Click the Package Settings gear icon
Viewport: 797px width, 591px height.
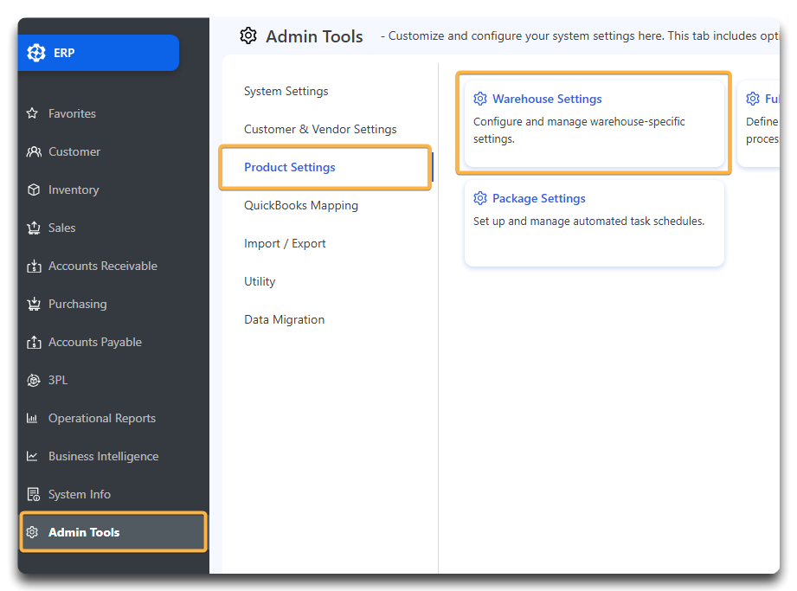[480, 198]
